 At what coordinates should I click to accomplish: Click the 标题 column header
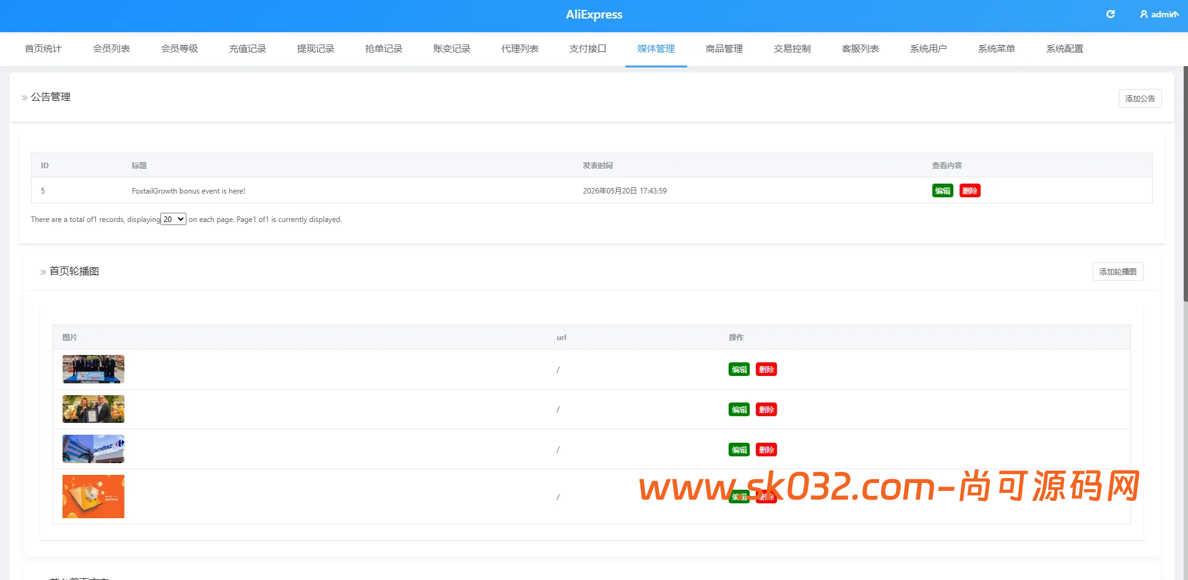(x=139, y=166)
